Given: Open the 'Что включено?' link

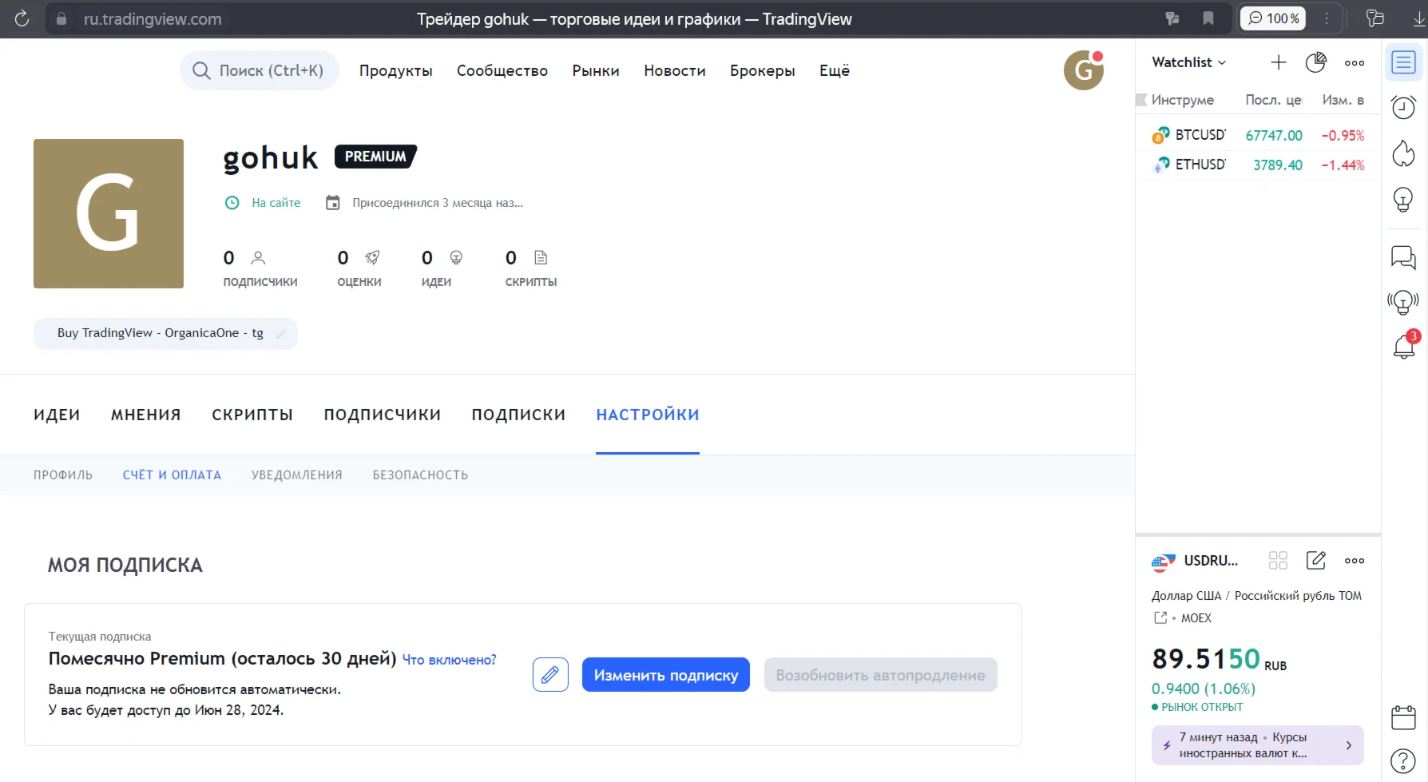Looking at the screenshot, I should click(x=449, y=660).
